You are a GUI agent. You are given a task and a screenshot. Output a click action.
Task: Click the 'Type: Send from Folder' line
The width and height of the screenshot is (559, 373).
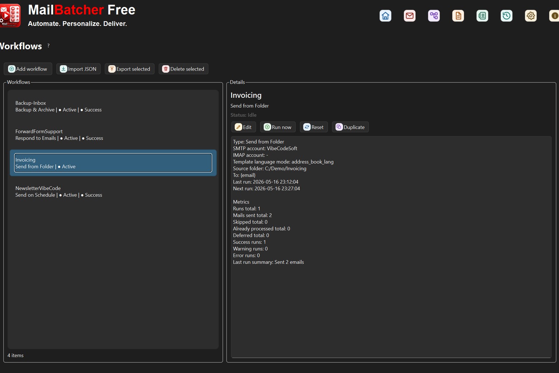[258, 142]
